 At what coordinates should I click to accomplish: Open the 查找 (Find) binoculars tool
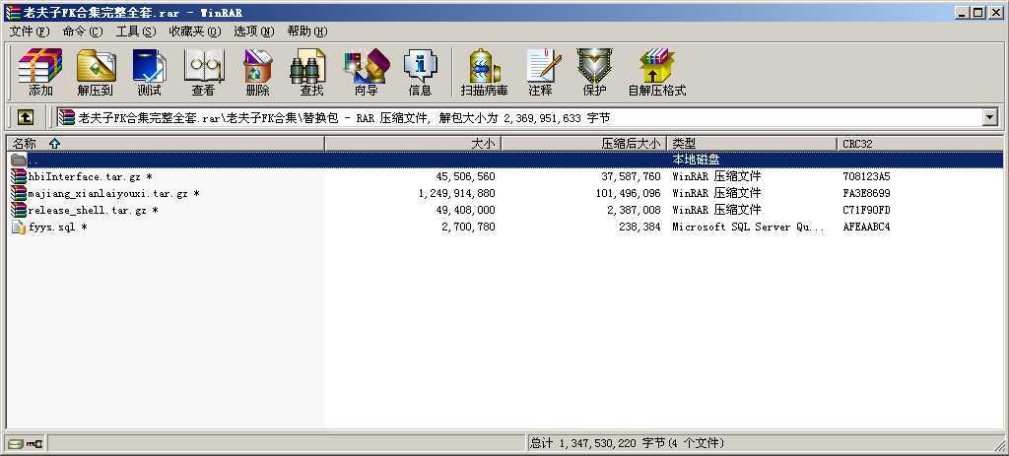(x=311, y=72)
